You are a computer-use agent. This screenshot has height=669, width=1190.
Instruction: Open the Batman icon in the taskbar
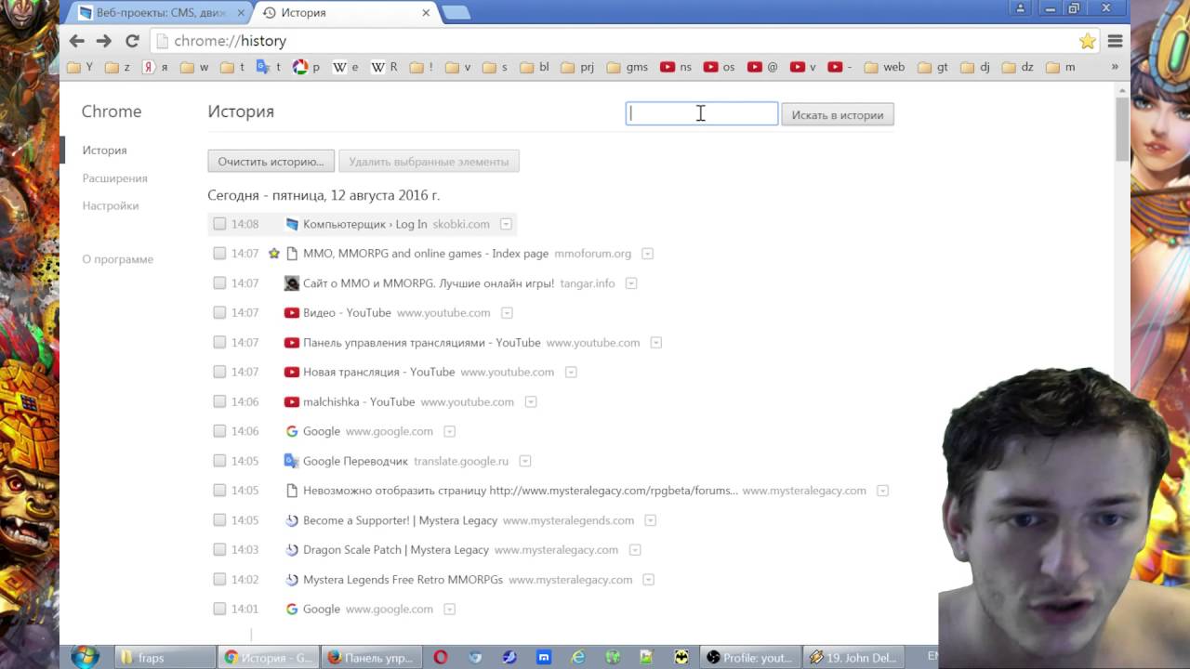[x=681, y=657]
